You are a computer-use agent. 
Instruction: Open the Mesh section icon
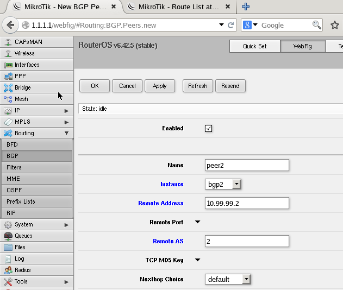coord(8,99)
